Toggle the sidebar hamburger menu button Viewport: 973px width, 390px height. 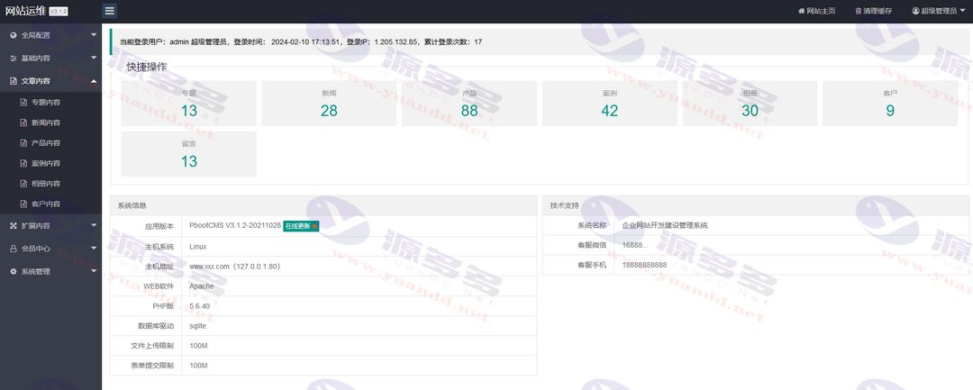pyautogui.click(x=109, y=11)
